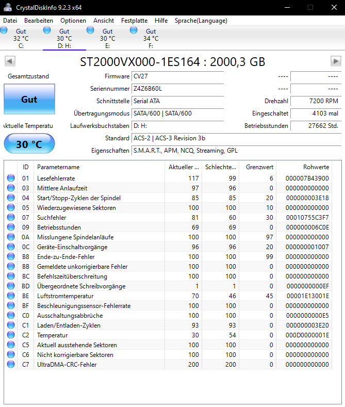345x407 pixels.
Task: Click the Parametername column header
Action: click(99, 167)
